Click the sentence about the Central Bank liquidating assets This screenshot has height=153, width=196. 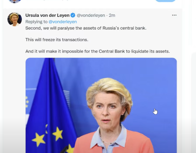tap(98, 51)
